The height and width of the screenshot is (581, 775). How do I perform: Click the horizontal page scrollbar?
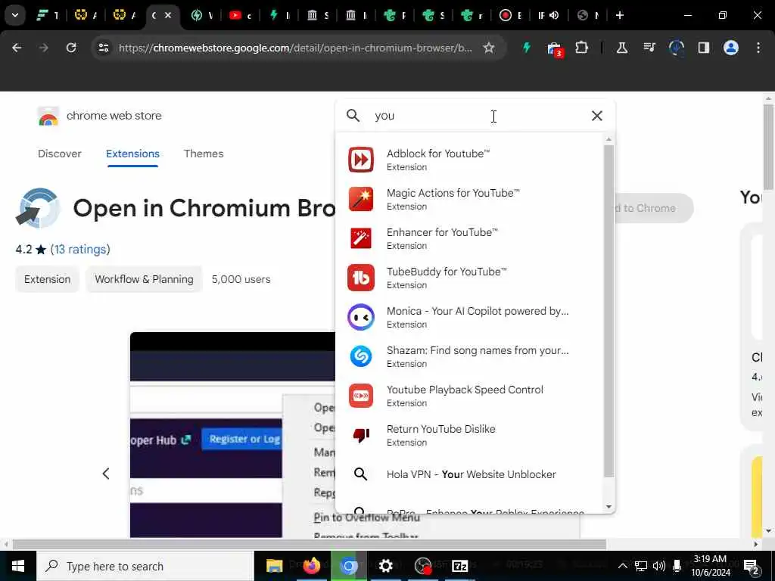(309, 544)
